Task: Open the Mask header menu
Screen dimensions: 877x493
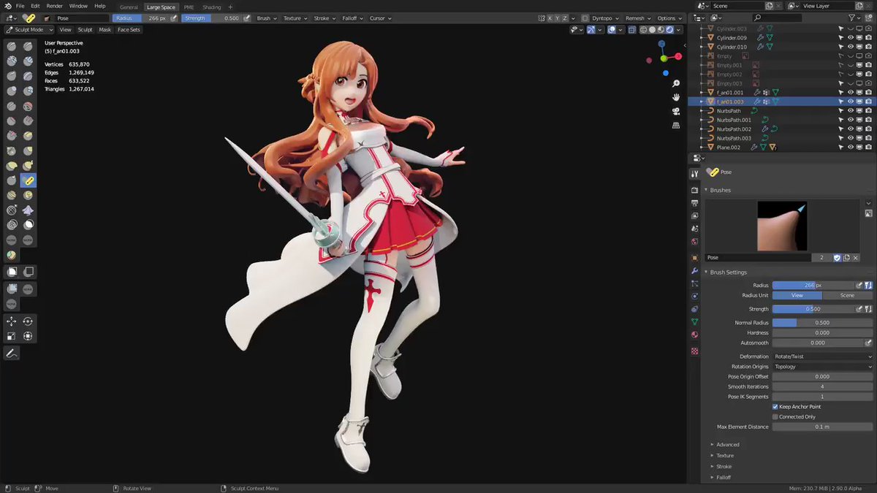Action: tap(105, 30)
